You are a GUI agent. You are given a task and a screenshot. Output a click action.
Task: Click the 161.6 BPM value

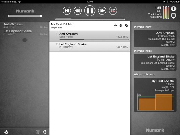coord(122,47)
